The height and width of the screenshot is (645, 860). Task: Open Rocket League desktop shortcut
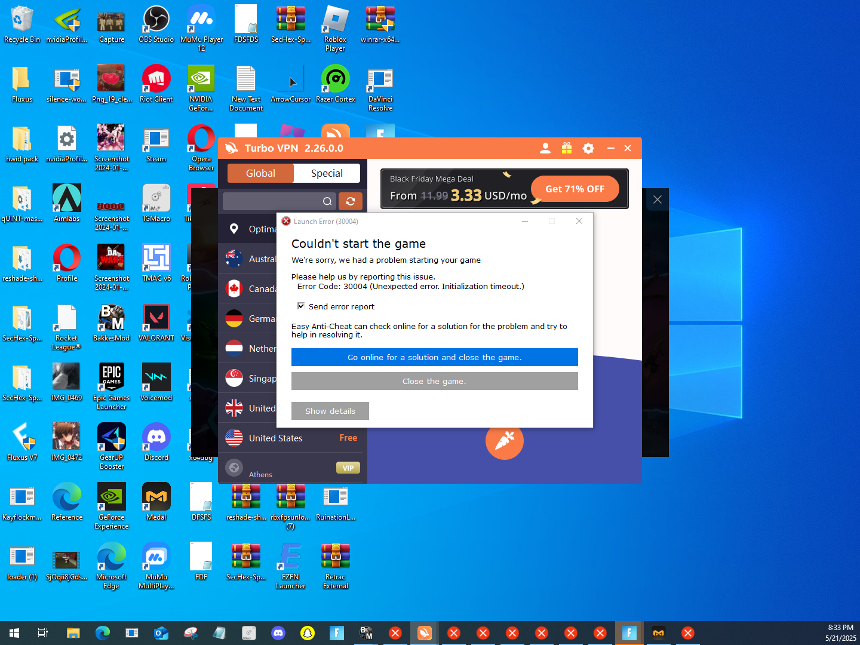67,327
